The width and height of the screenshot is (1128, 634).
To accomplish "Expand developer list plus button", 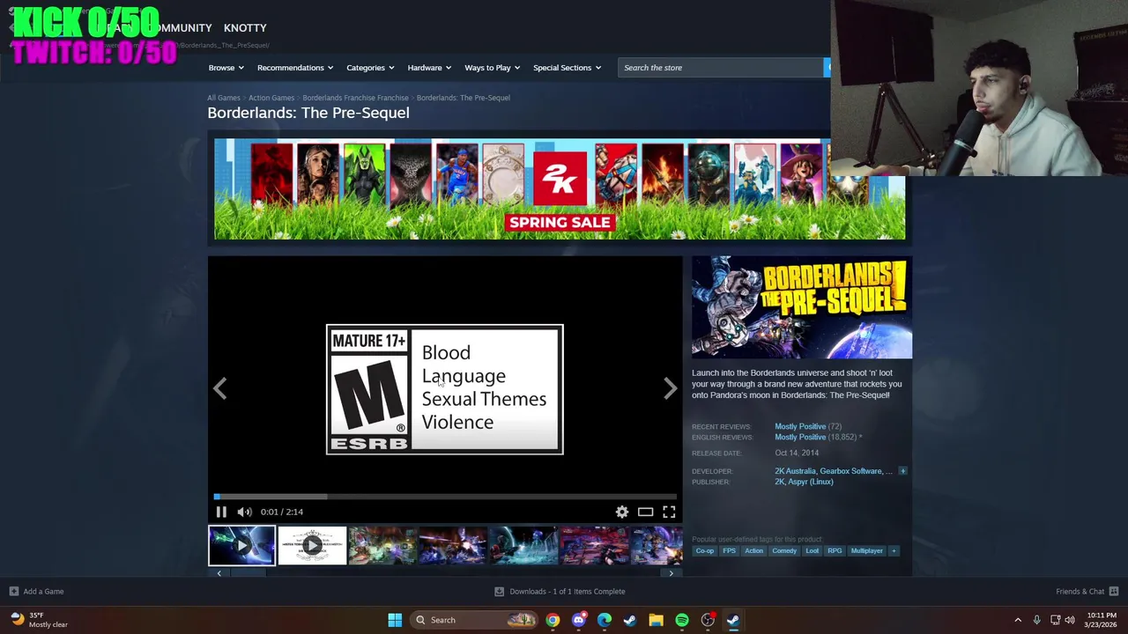I will click(902, 471).
